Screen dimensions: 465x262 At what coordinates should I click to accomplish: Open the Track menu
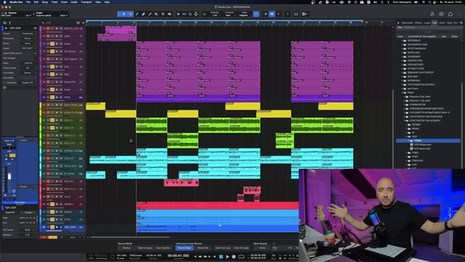54,2
